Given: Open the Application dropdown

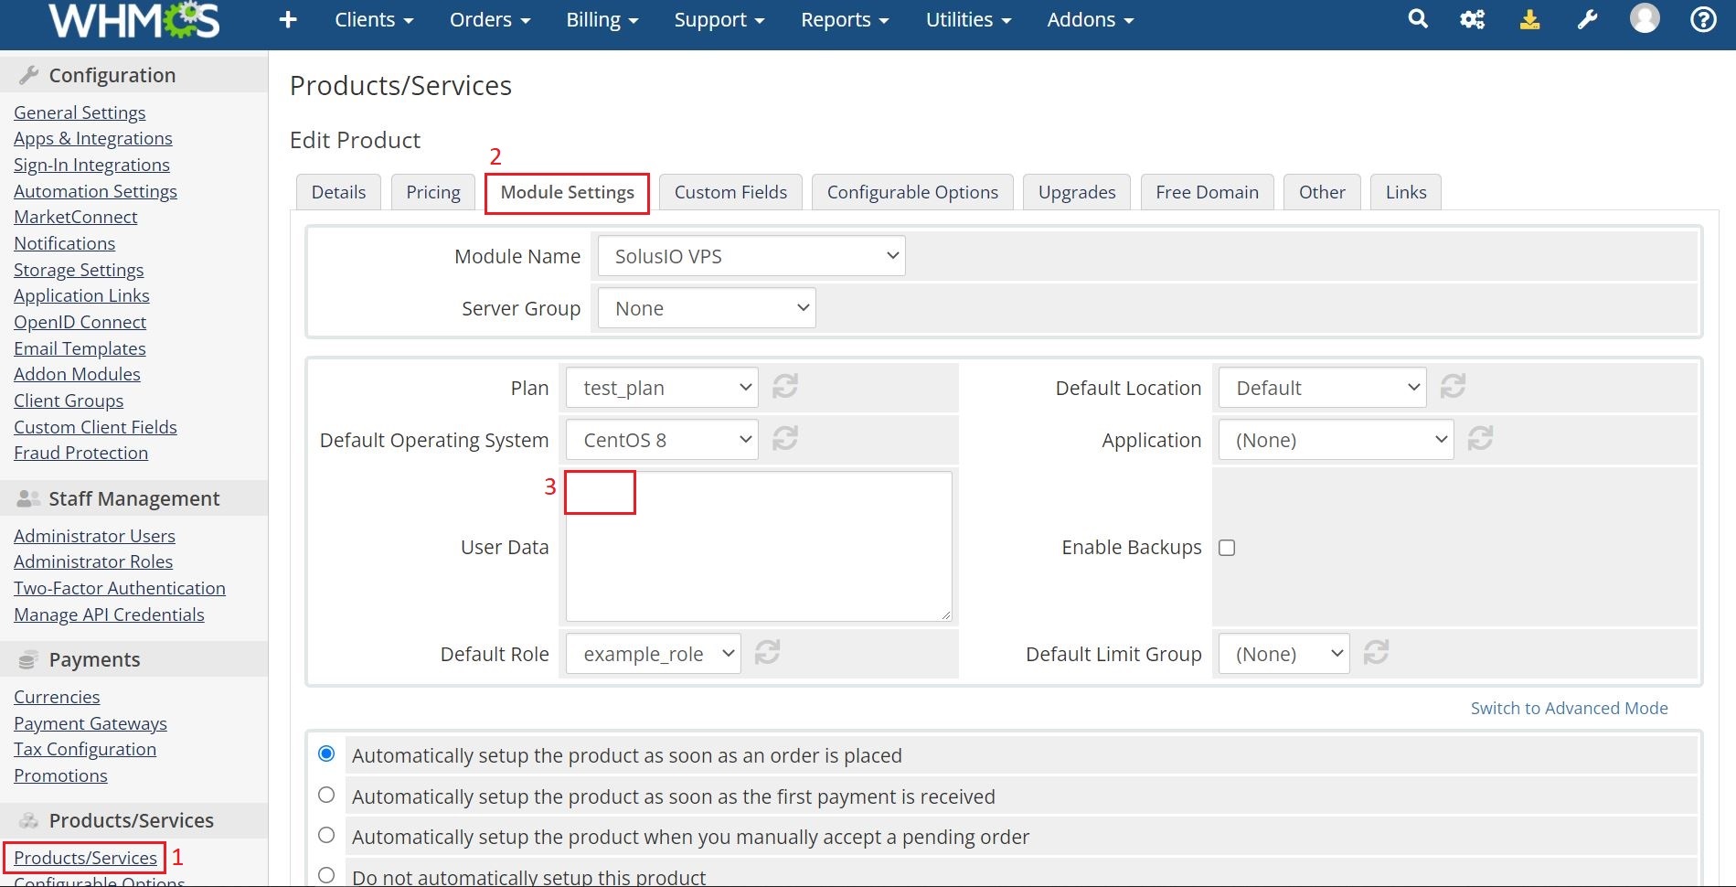Looking at the screenshot, I should pyautogui.click(x=1336, y=440).
